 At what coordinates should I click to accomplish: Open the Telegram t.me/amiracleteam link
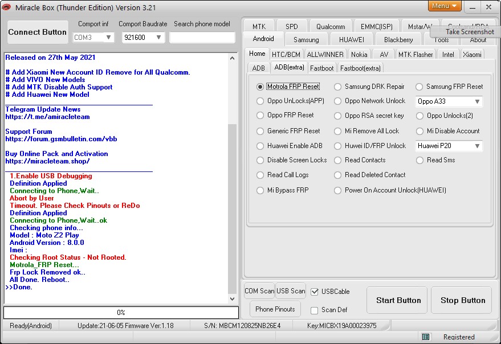(x=48, y=117)
